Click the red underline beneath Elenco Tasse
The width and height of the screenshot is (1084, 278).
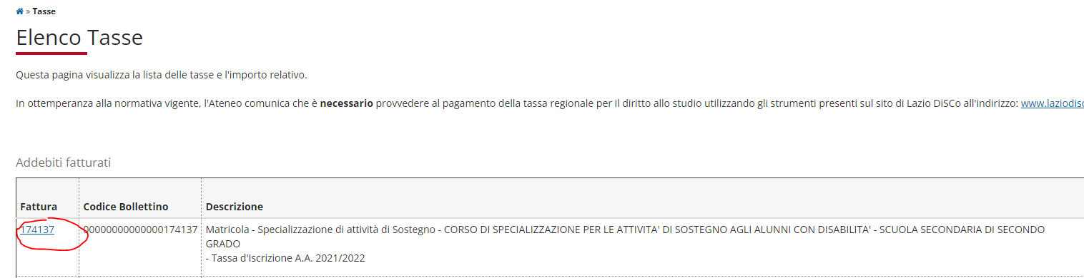point(51,53)
